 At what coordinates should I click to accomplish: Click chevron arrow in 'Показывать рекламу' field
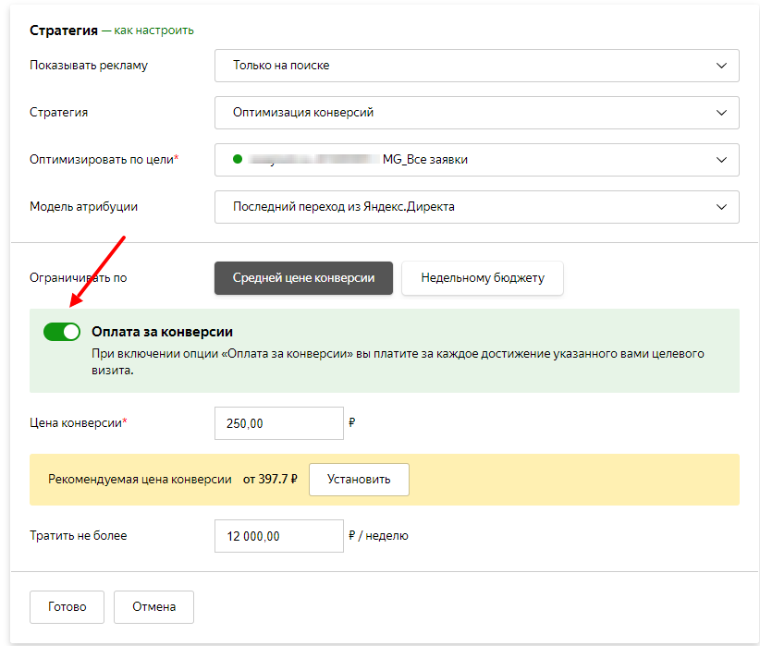pyautogui.click(x=721, y=66)
